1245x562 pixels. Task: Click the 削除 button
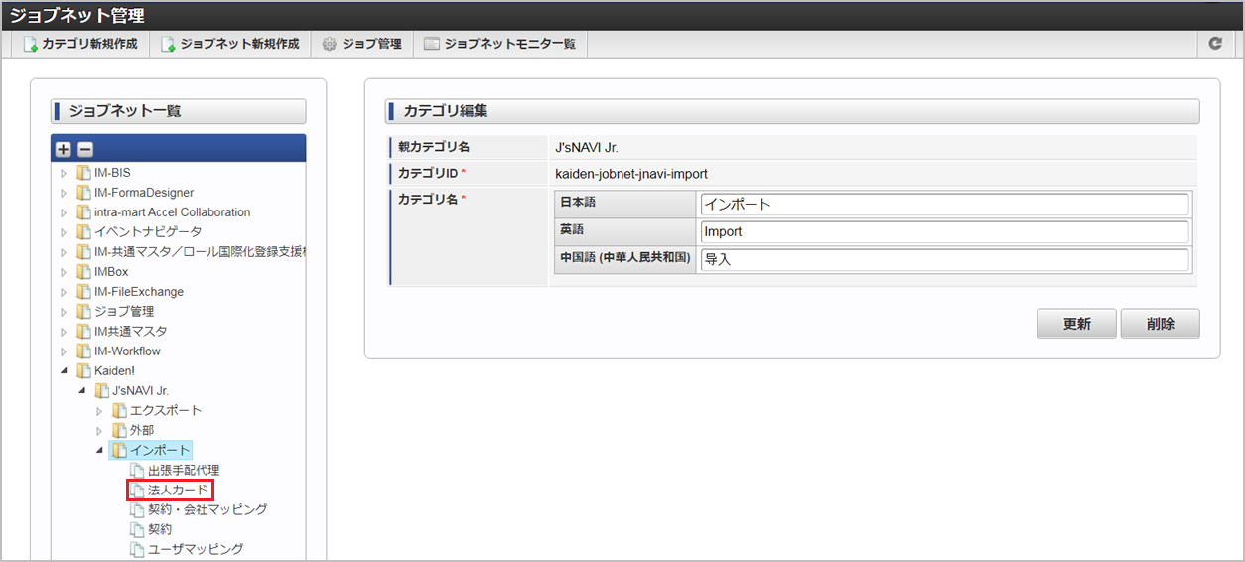point(1161,324)
